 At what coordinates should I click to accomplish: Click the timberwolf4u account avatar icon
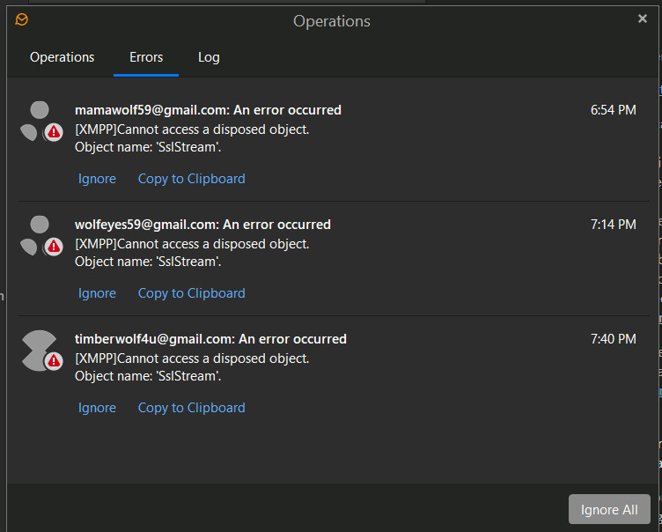coord(38,349)
